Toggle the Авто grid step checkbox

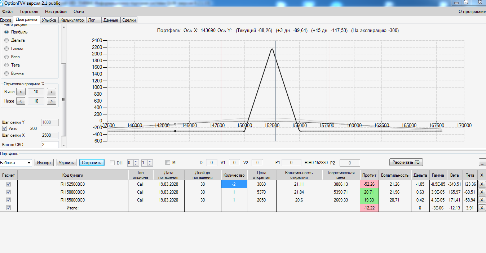[5, 128]
